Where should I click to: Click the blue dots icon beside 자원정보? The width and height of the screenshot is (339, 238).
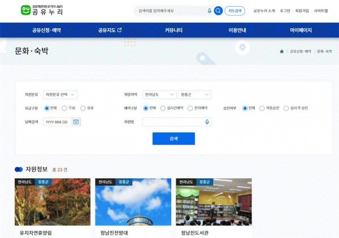point(19,169)
